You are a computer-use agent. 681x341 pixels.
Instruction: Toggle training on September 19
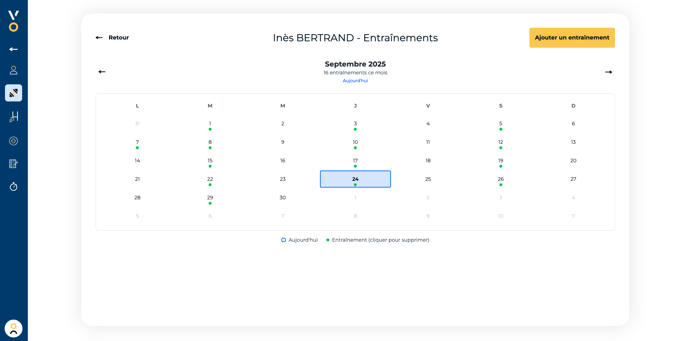(x=500, y=162)
